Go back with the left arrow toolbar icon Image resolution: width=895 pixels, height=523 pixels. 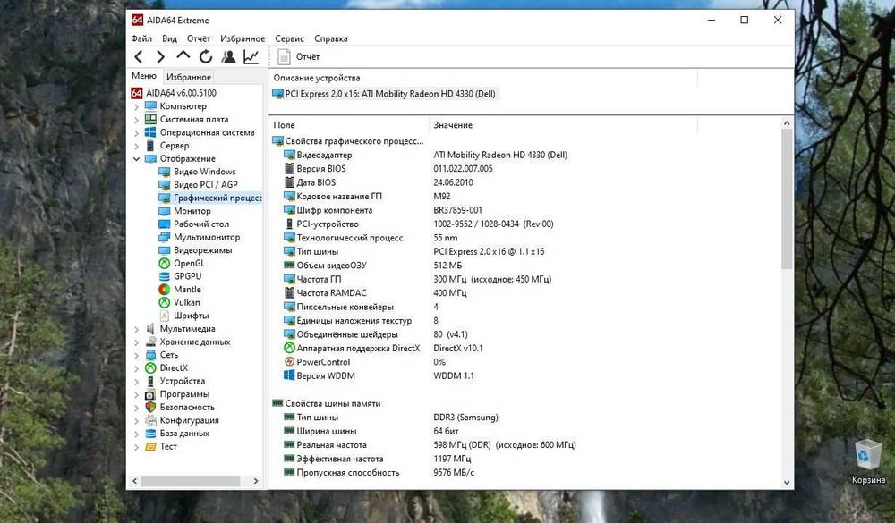pos(139,56)
